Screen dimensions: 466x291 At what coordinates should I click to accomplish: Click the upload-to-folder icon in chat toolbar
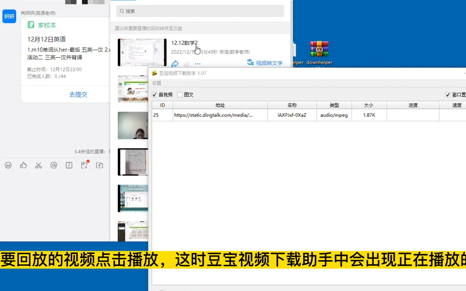click(x=99, y=165)
